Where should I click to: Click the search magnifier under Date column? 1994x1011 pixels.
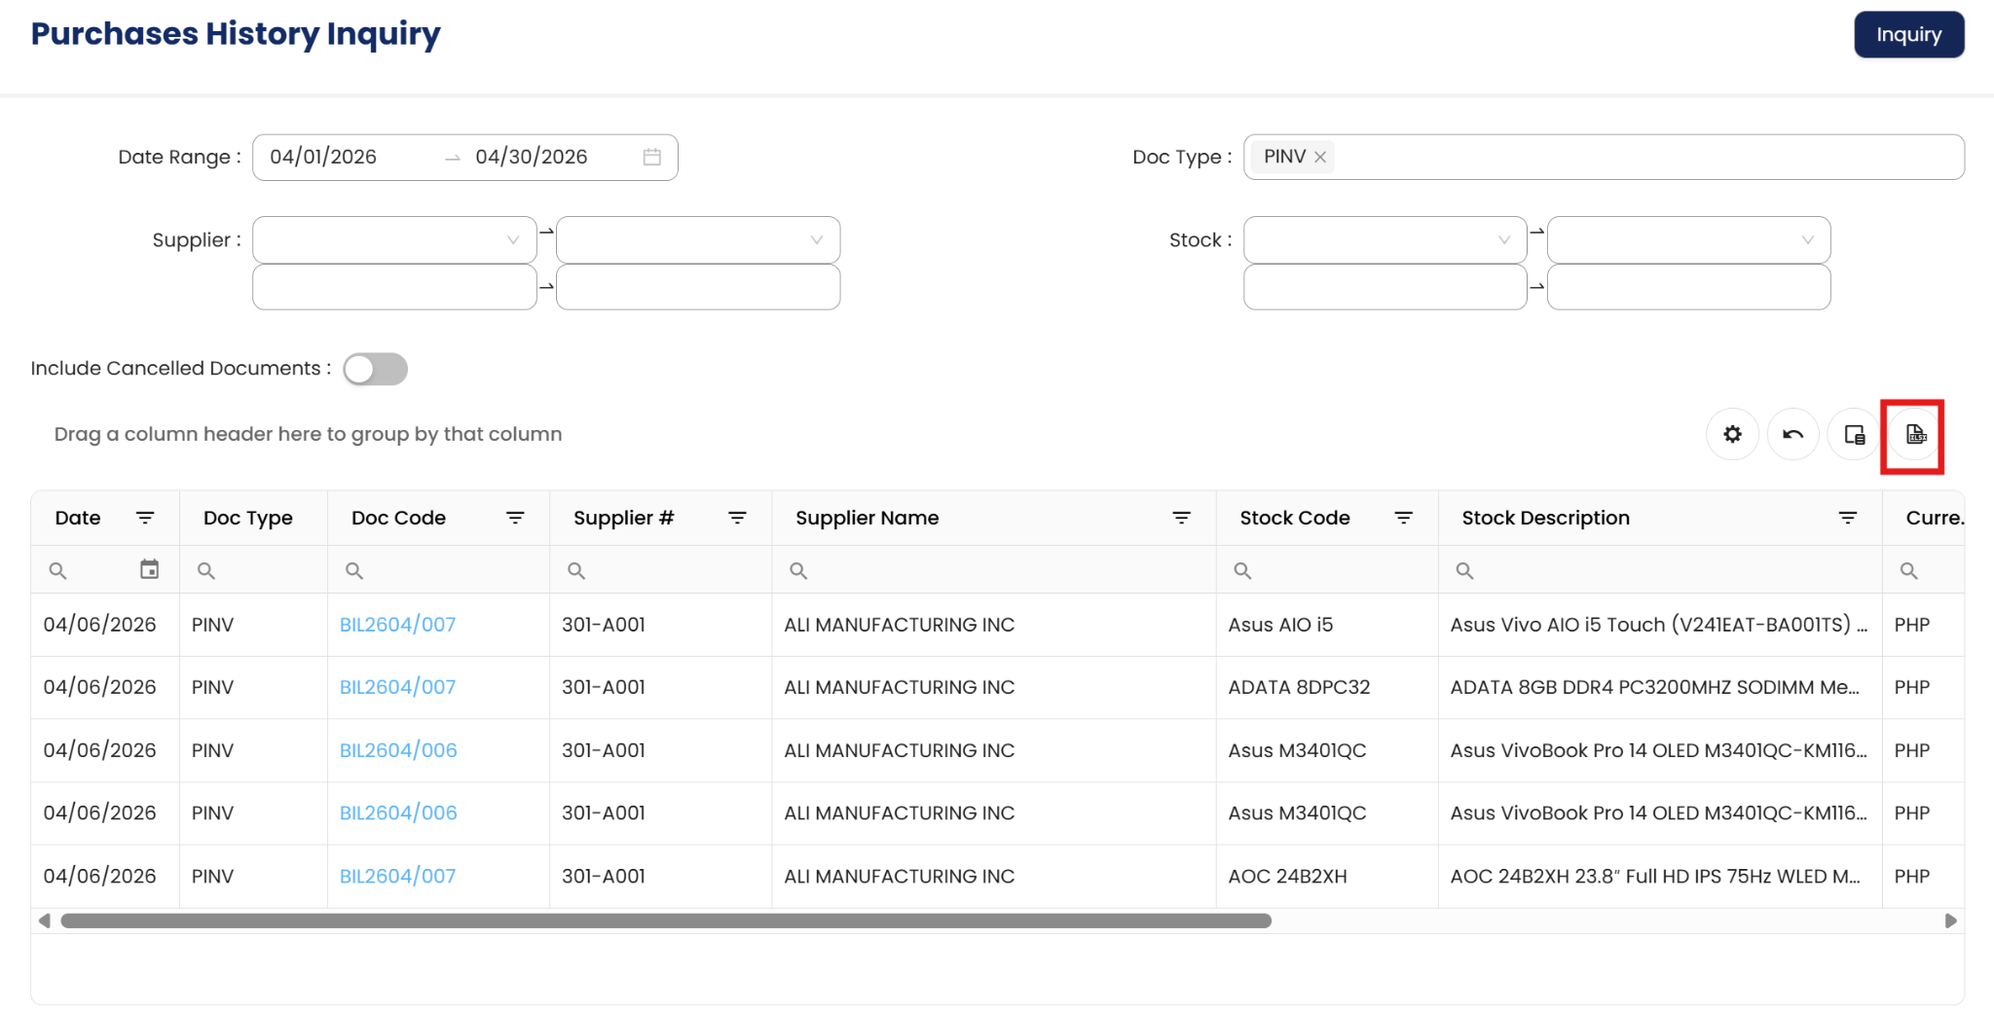[x=58, y=570]
